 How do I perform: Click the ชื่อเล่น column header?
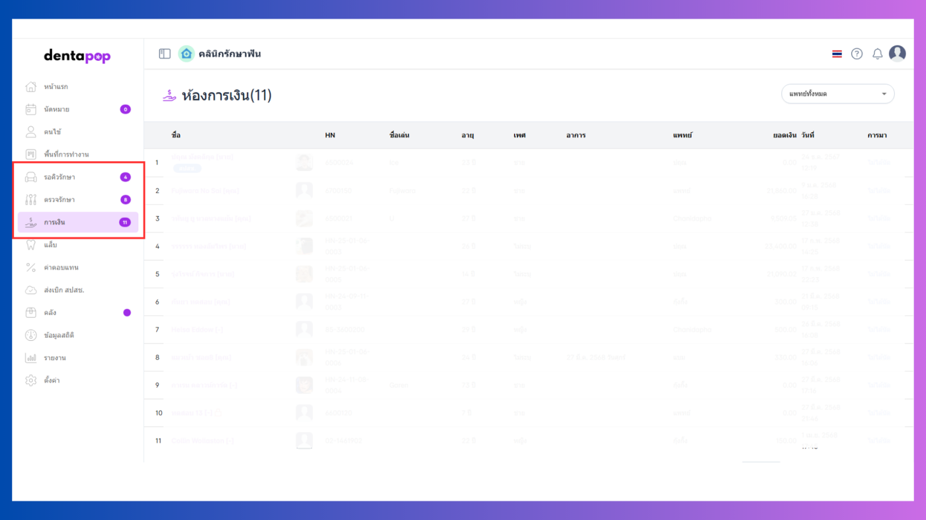tap(400, 135)
